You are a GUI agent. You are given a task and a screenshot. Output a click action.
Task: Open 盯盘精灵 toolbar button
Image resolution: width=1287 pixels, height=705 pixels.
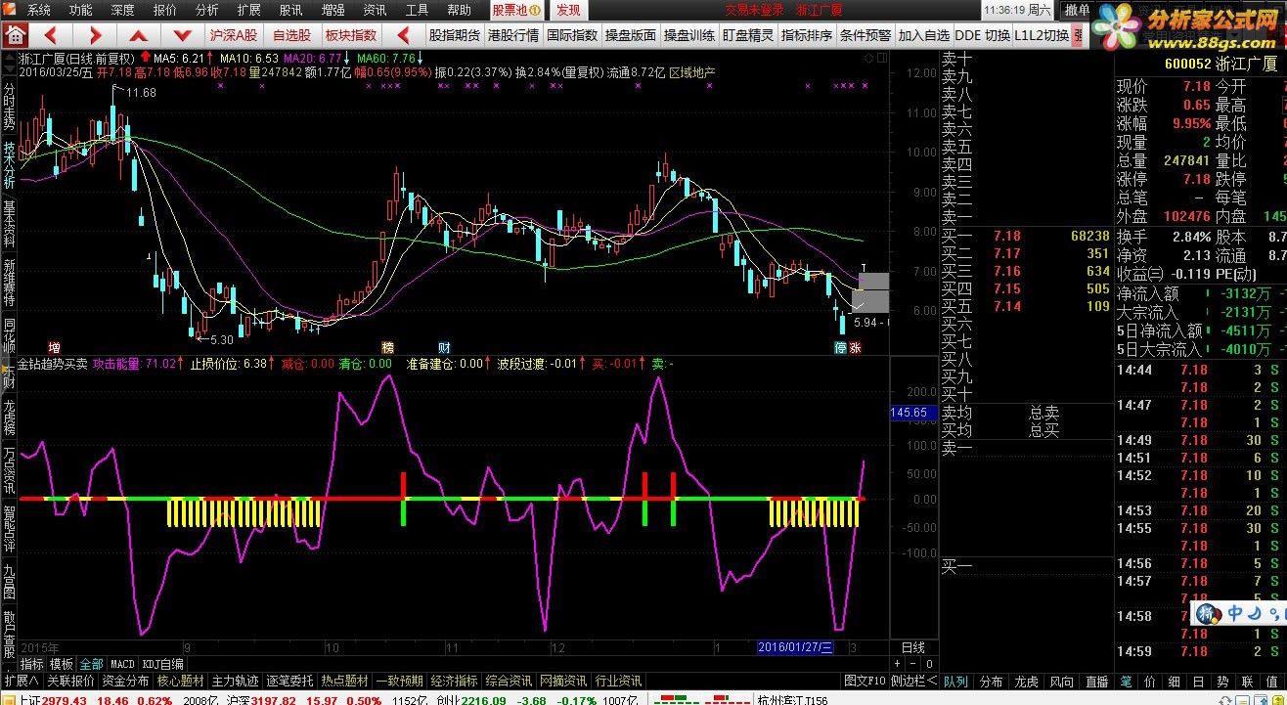coord(748,35)
